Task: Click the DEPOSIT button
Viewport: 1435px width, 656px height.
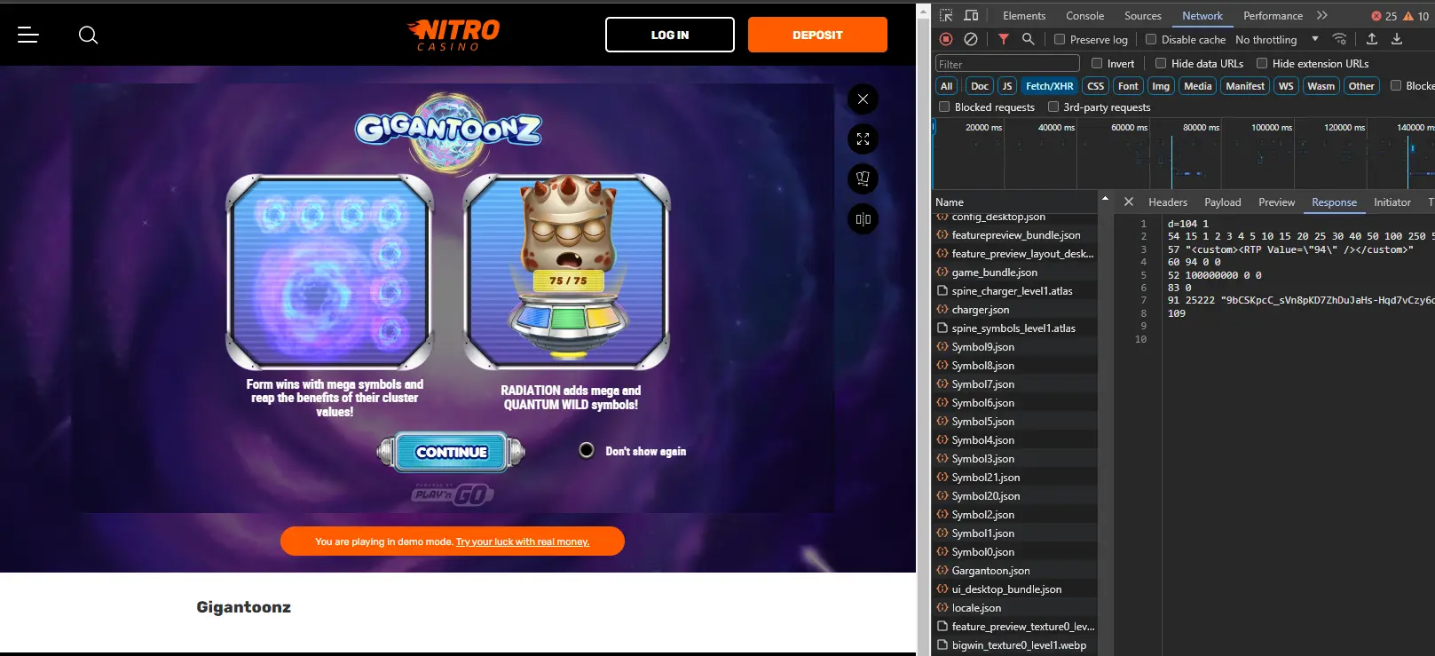Action: tap(817, 35)
